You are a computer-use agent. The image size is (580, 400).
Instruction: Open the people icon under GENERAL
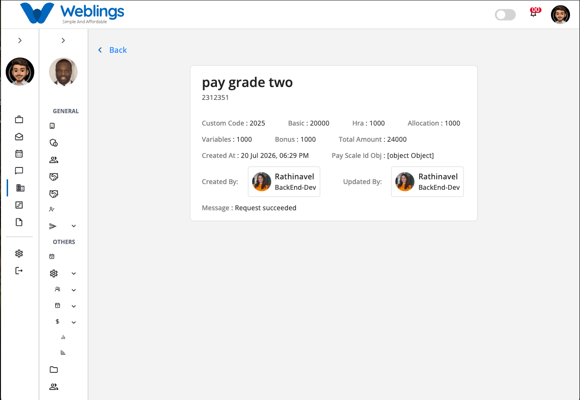pos(54,160)
